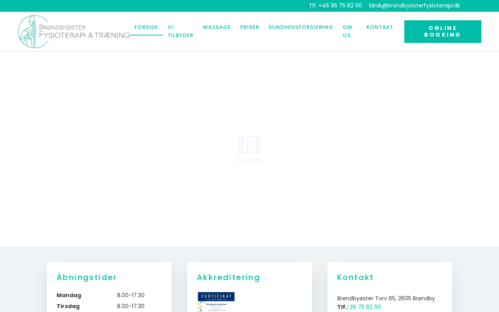Click the Brøndbyøster Fysioterapi & Træning logo
499x312 pixels.
pos(74,32)
